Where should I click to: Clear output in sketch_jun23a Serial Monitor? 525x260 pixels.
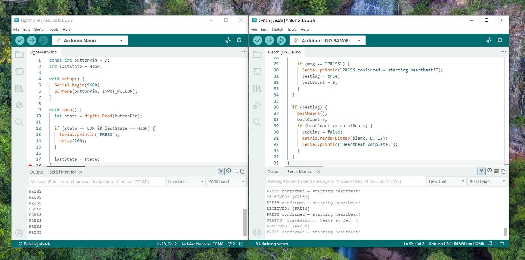click(497, 171)
